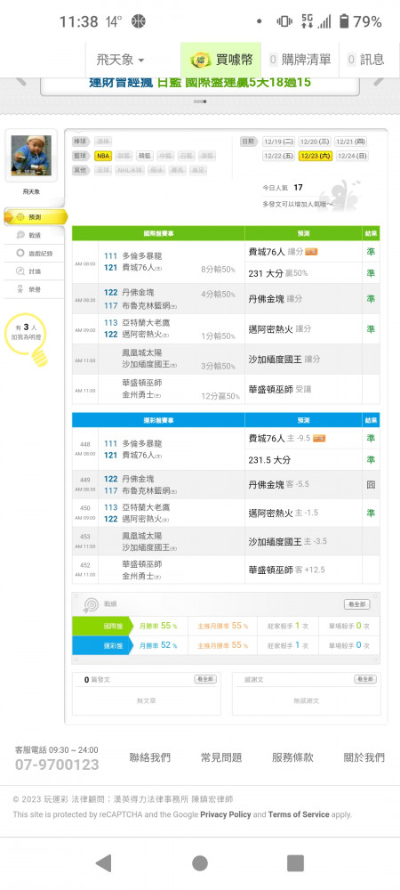Choose date 12/22 (五)

point(278,156)
